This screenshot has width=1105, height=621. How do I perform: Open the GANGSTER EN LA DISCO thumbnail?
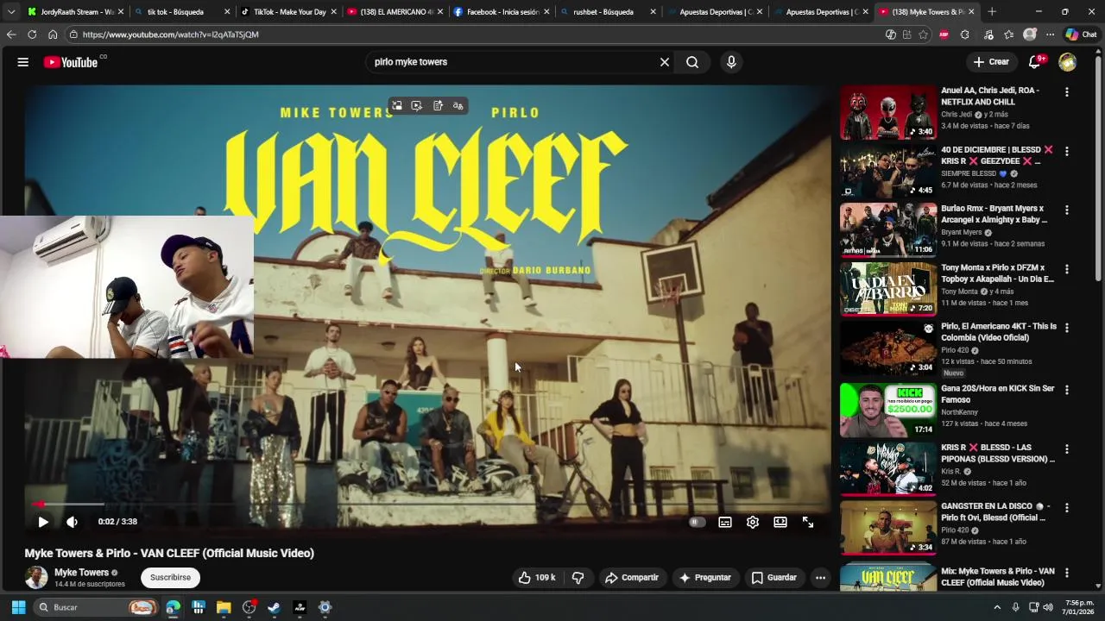(888, 528)
